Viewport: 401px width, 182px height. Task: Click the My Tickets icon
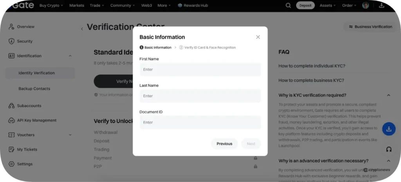[11, 149]
